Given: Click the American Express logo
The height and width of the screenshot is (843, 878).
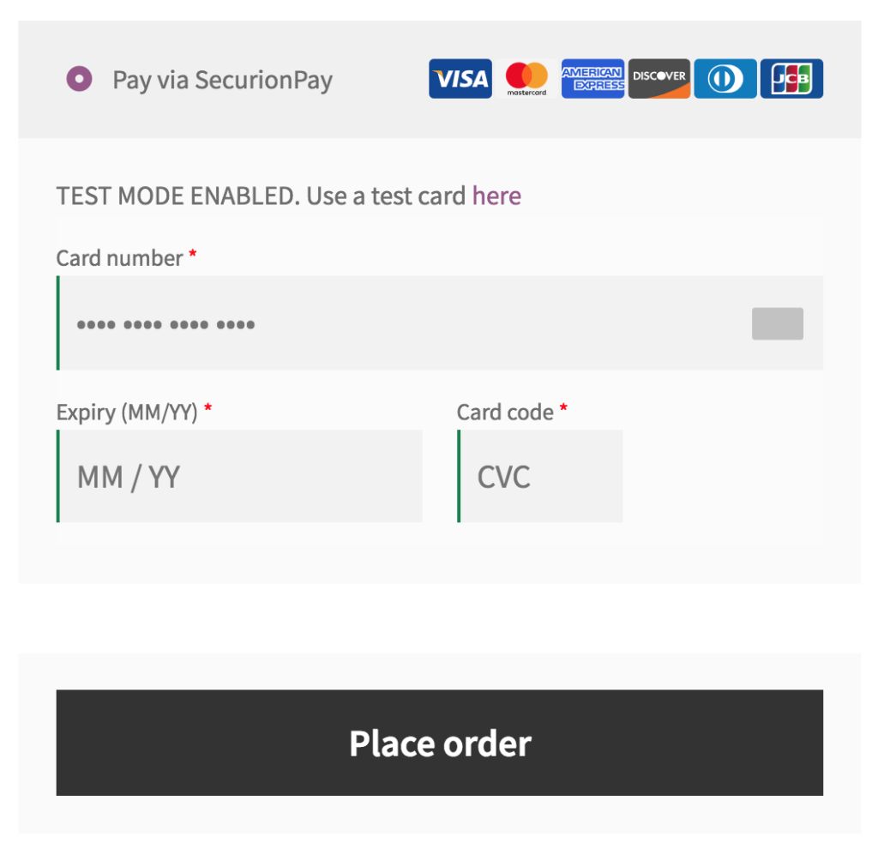Looking at the screenshot, I should click(x=592, y=79).
